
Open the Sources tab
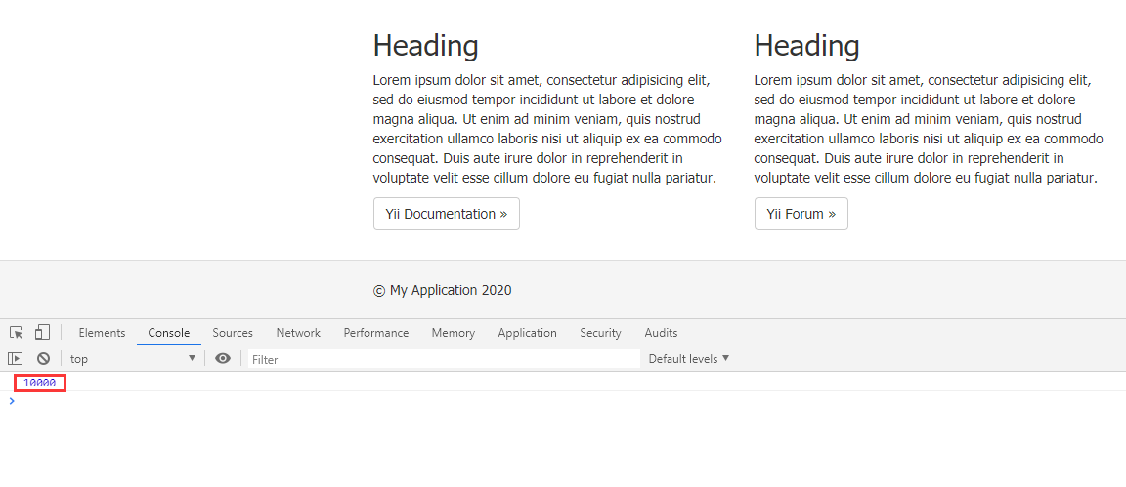pyautogui.click(x=233, y=333)
